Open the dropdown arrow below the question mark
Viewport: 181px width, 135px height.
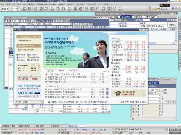click(x=10, y=10)
